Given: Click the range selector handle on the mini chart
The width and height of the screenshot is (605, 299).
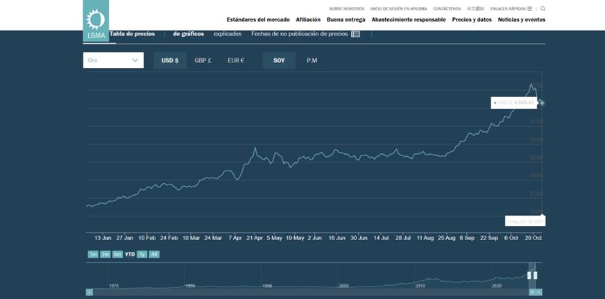Looking at the screenshot, I should (532, 275).
